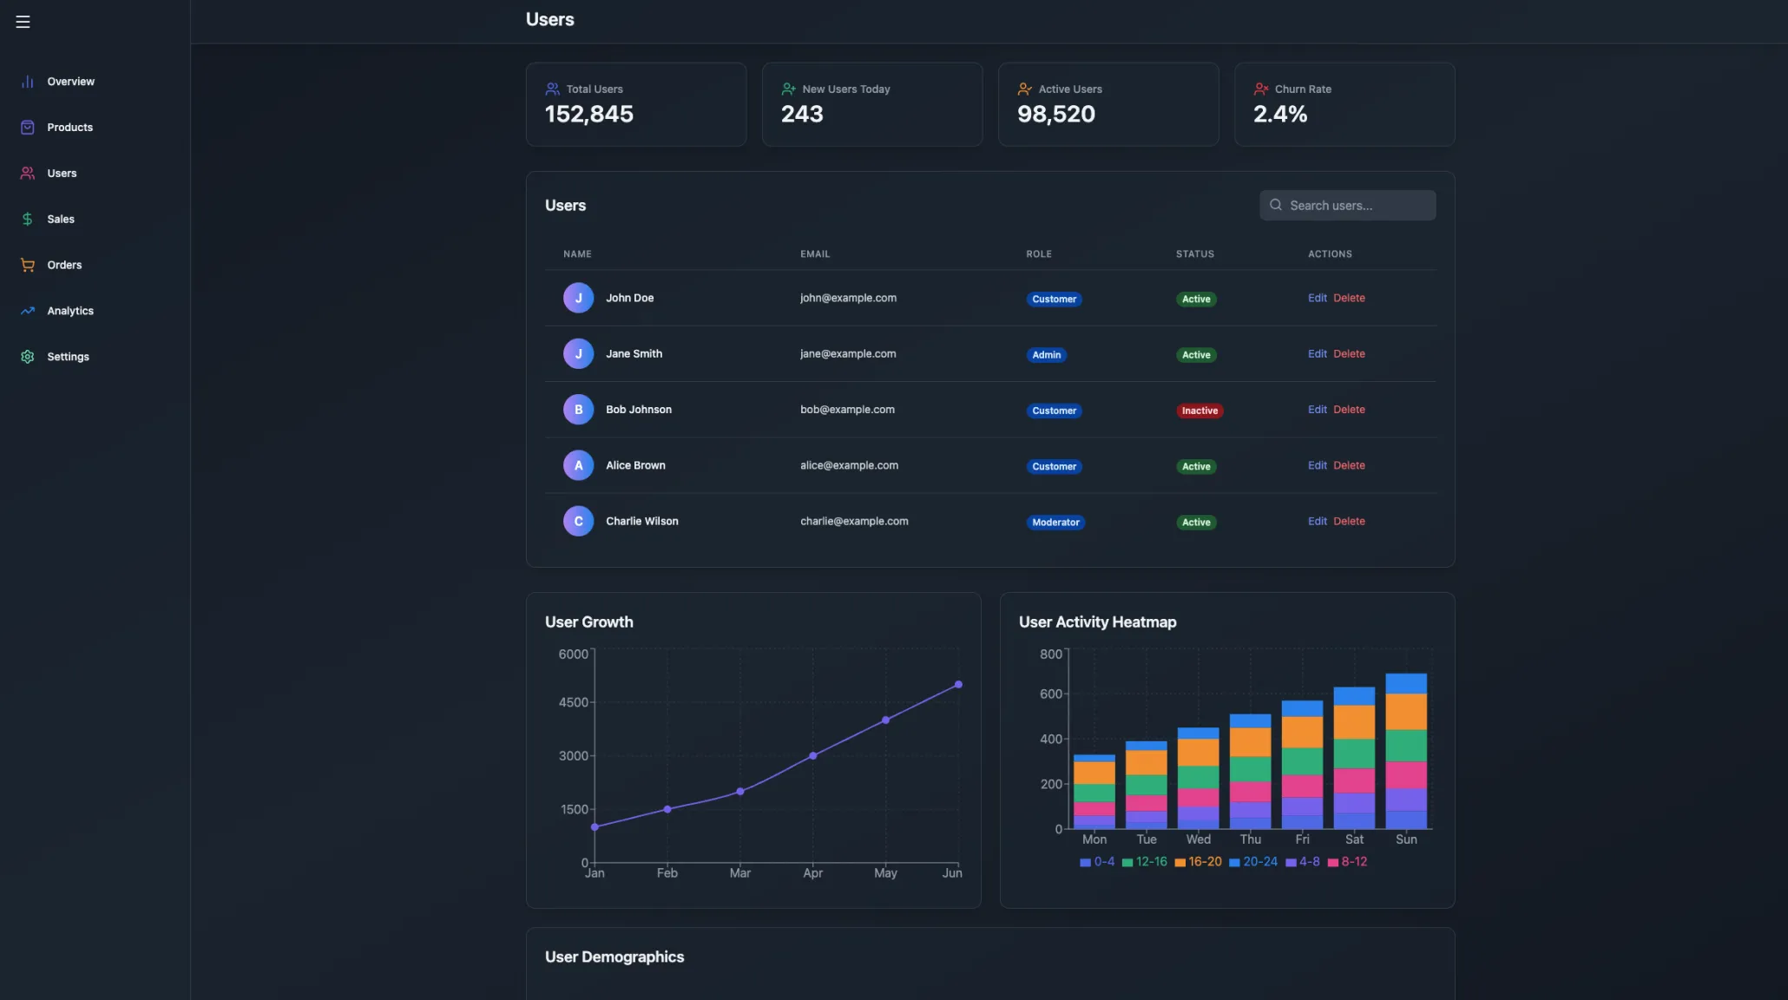This screenshot has width=1788, height=1000.
Task: Delete the Bob Johnson user
Action: tap(1349, 410)
